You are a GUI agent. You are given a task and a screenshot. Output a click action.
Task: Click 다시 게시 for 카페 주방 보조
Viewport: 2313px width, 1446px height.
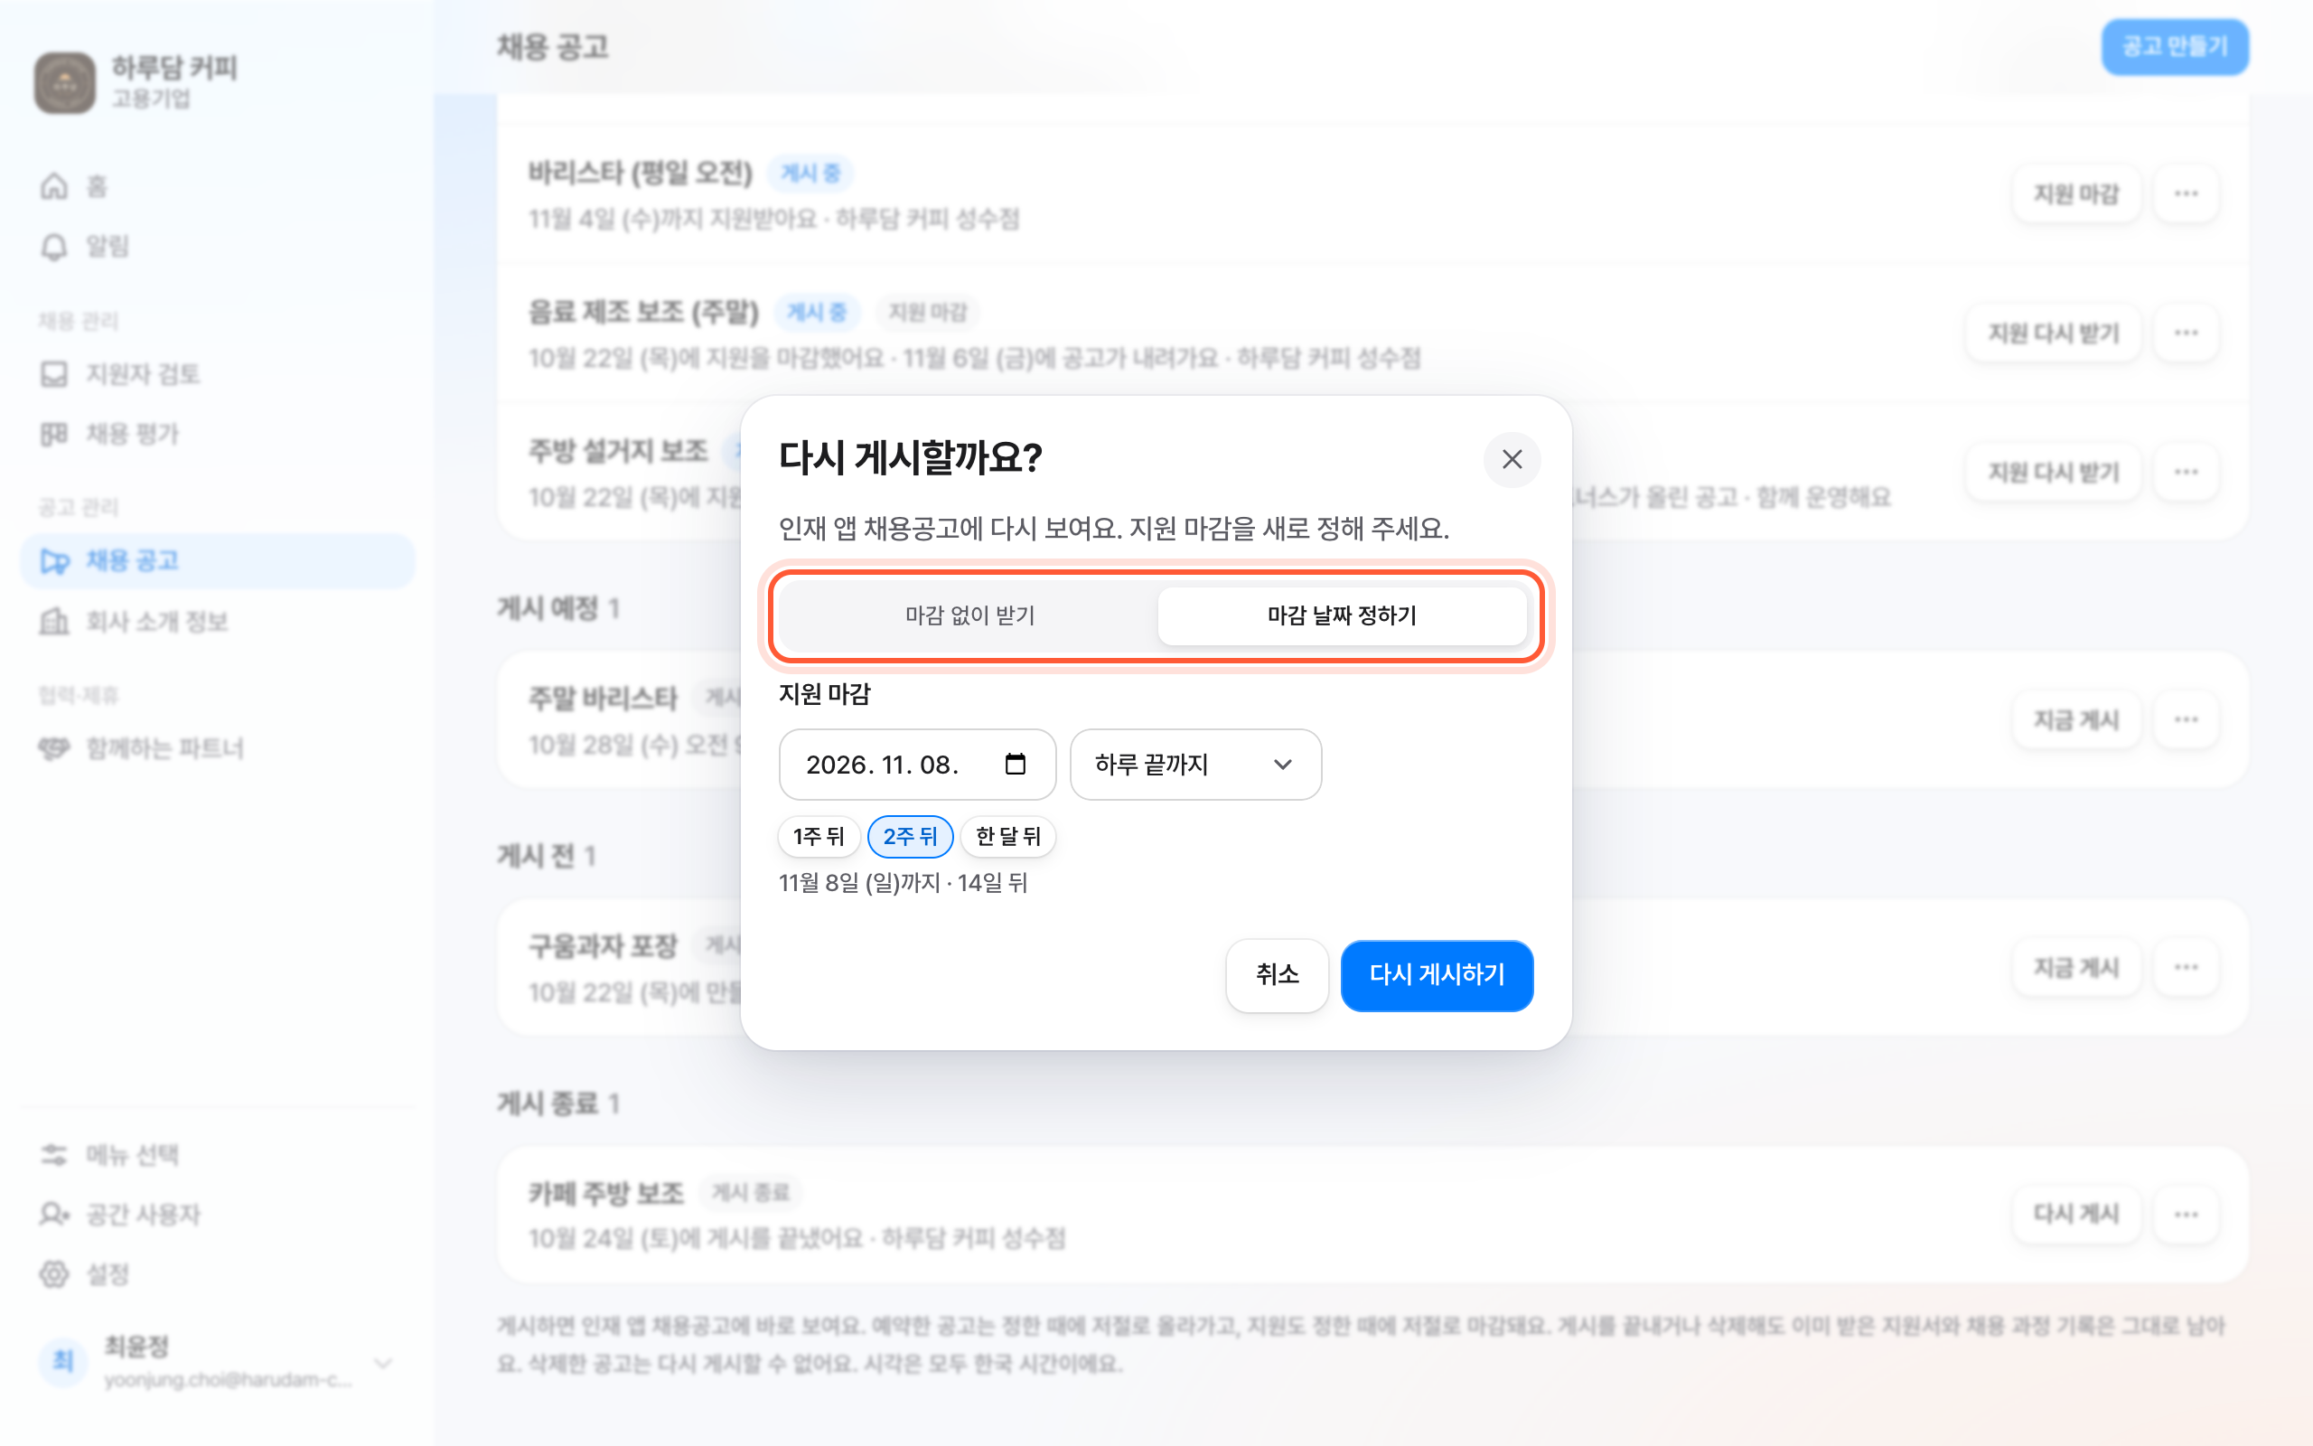point(2076,1214)
